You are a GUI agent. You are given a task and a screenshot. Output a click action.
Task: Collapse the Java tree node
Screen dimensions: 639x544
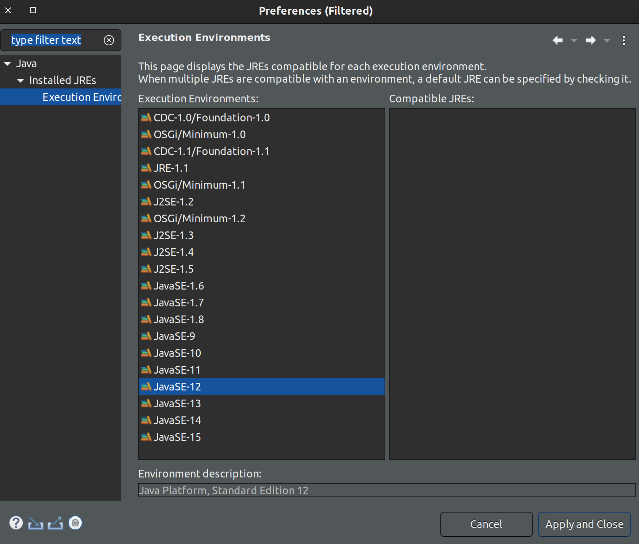tap(8, 64)
